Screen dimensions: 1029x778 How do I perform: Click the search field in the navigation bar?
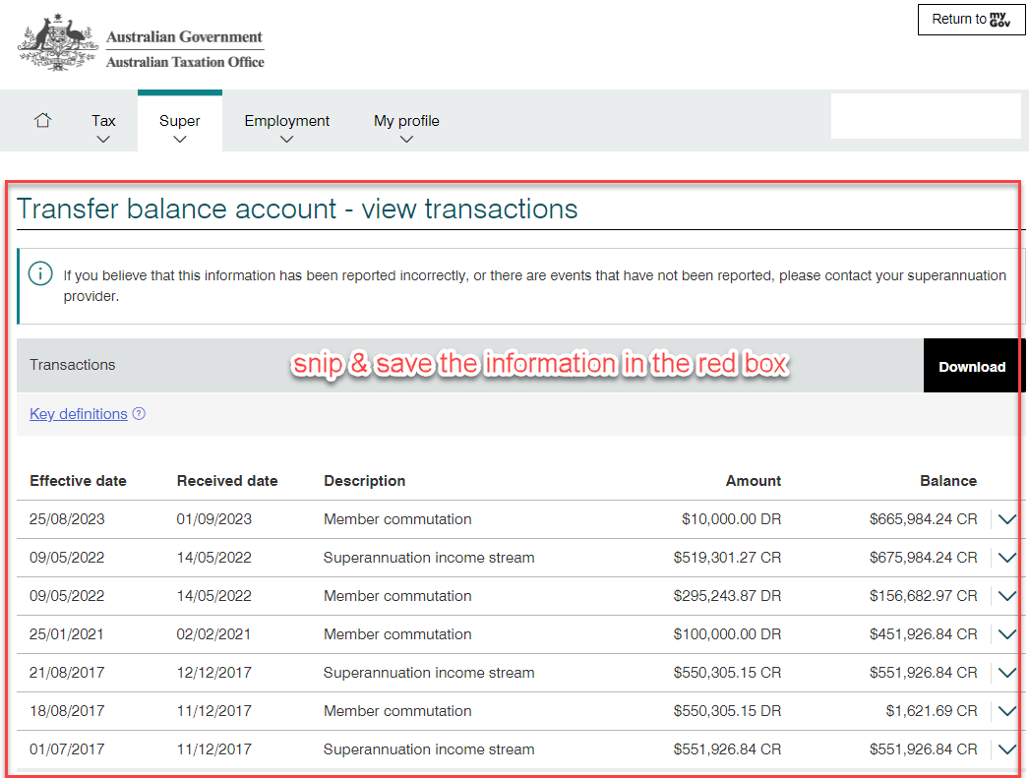925,115
